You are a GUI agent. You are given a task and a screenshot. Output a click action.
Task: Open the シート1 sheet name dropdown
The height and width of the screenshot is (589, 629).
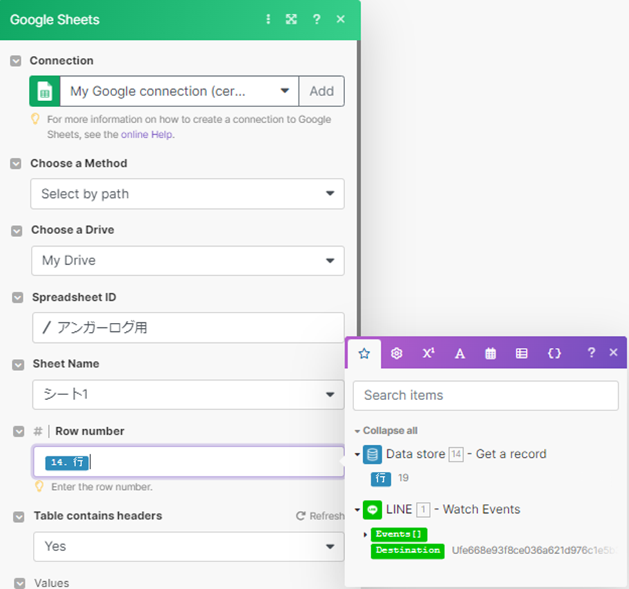[x=188, y=394]
